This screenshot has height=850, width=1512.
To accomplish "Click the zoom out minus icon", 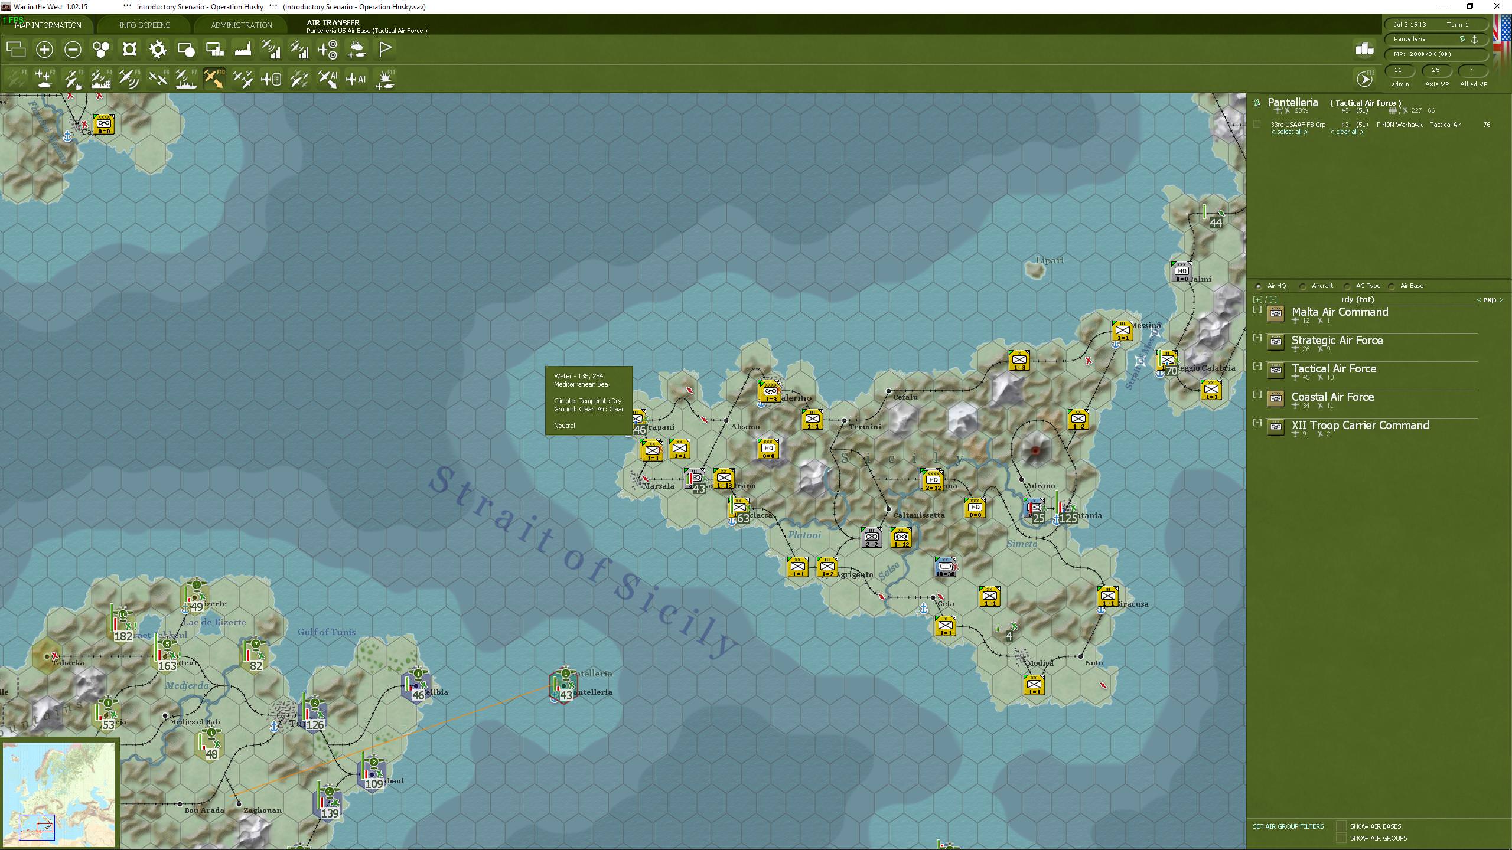I will point(73,50).
